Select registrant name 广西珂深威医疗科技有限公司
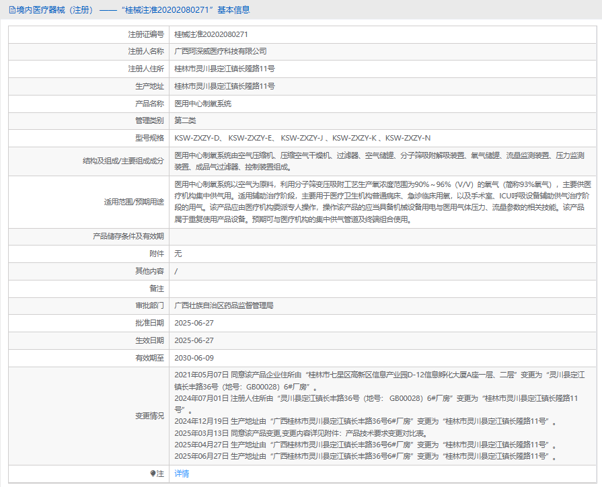This screenshot has height=487, width=602. click(221, 52)
